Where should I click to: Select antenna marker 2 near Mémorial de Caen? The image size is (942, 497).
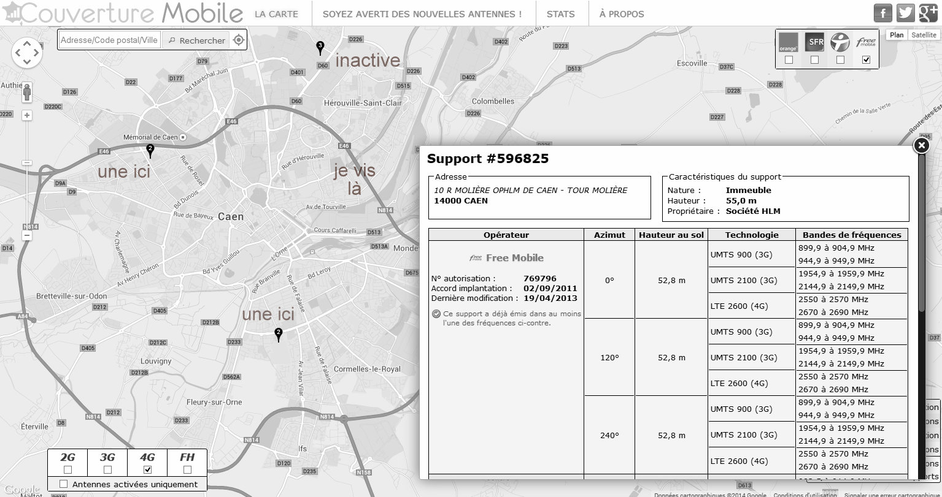pos(150,150)
